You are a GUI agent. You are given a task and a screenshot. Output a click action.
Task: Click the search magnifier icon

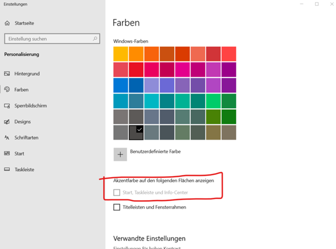[x=95, y=39]
